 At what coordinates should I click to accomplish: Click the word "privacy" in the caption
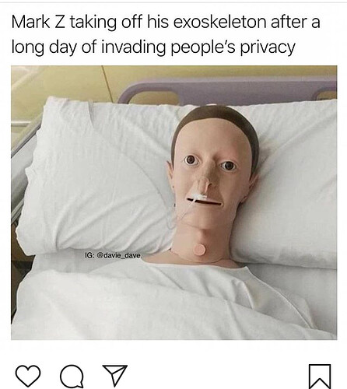(x=268, y=48)
